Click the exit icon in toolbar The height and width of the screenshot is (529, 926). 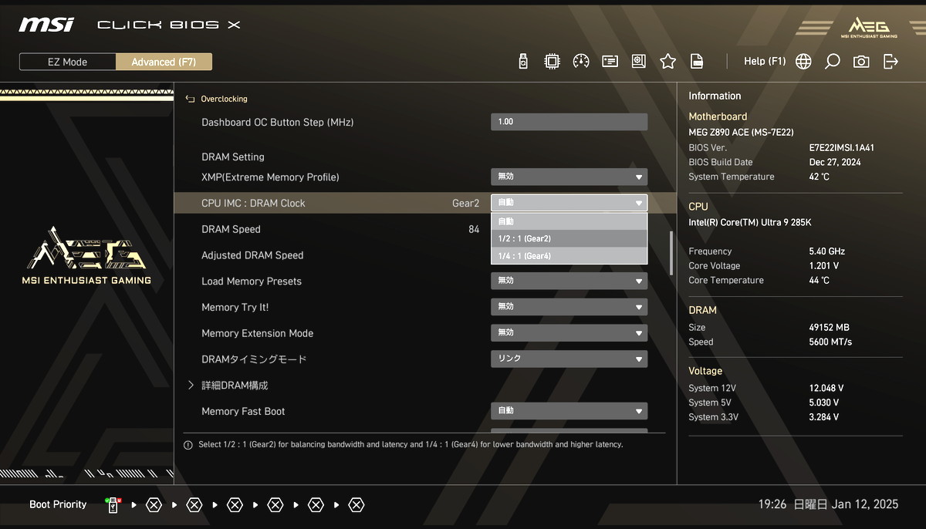[x=891, y=62]
